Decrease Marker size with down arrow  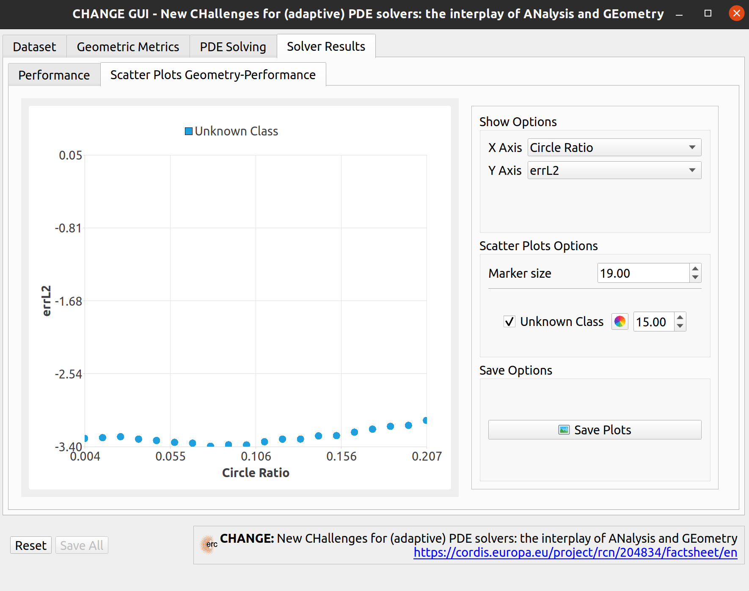[x=695, y=277]
